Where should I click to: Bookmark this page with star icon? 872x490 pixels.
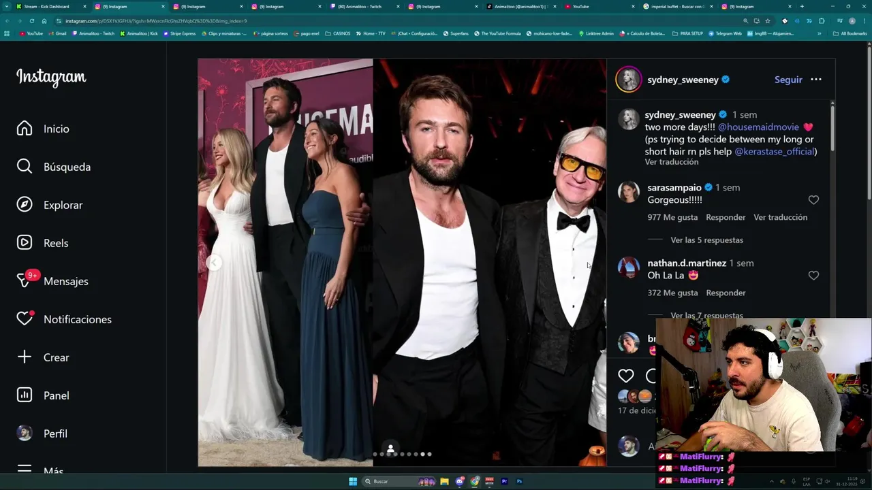768,21
